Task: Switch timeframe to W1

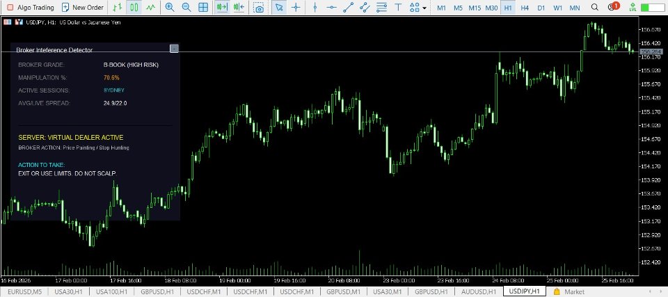Action: 557,8
